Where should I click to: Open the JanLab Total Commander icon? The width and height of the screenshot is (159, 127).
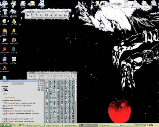[14, 61]
